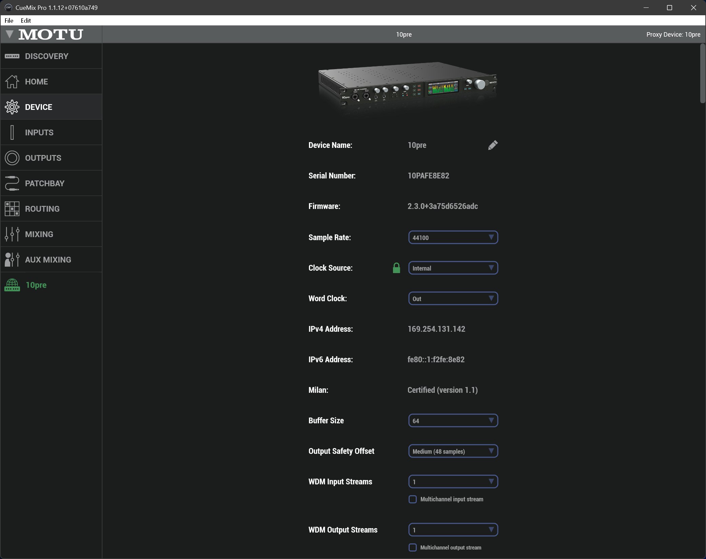
Task: Click the 10pre title in header bar
Action: click(x=404, y=34)
